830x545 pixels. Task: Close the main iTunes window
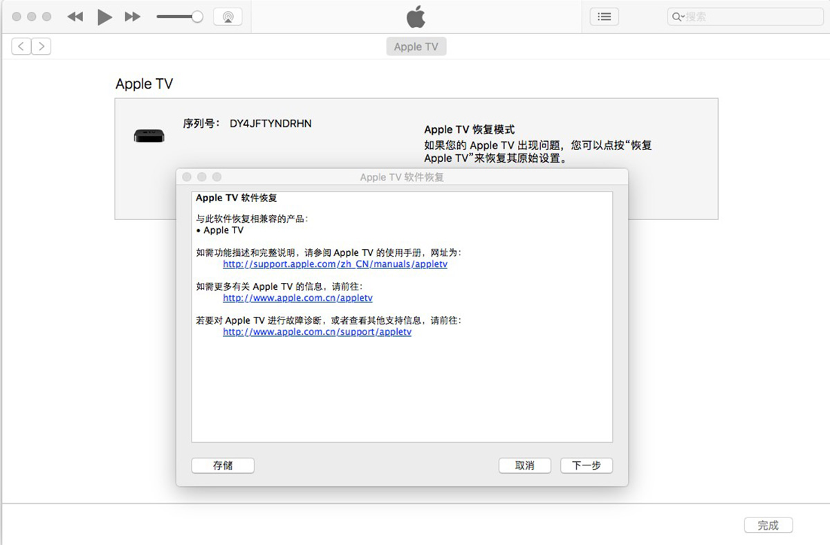(16, 17)
